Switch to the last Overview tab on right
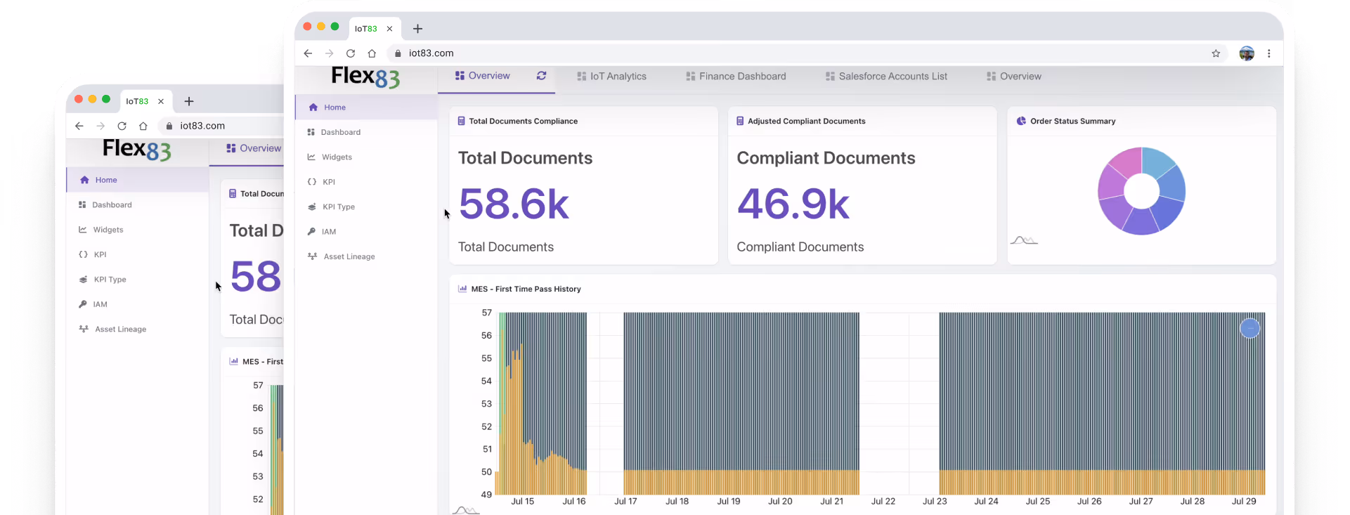This screenshot has height=515, width=1350. point(1013,77)
